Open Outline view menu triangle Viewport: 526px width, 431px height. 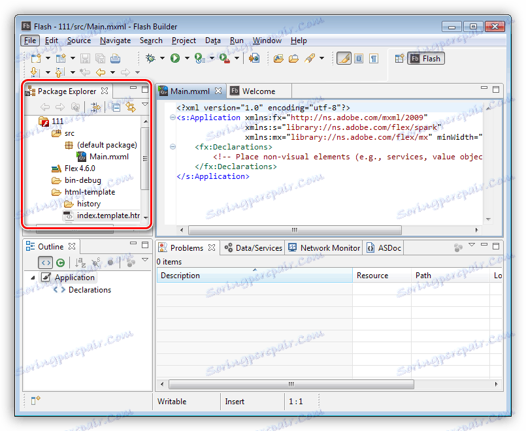145,259
